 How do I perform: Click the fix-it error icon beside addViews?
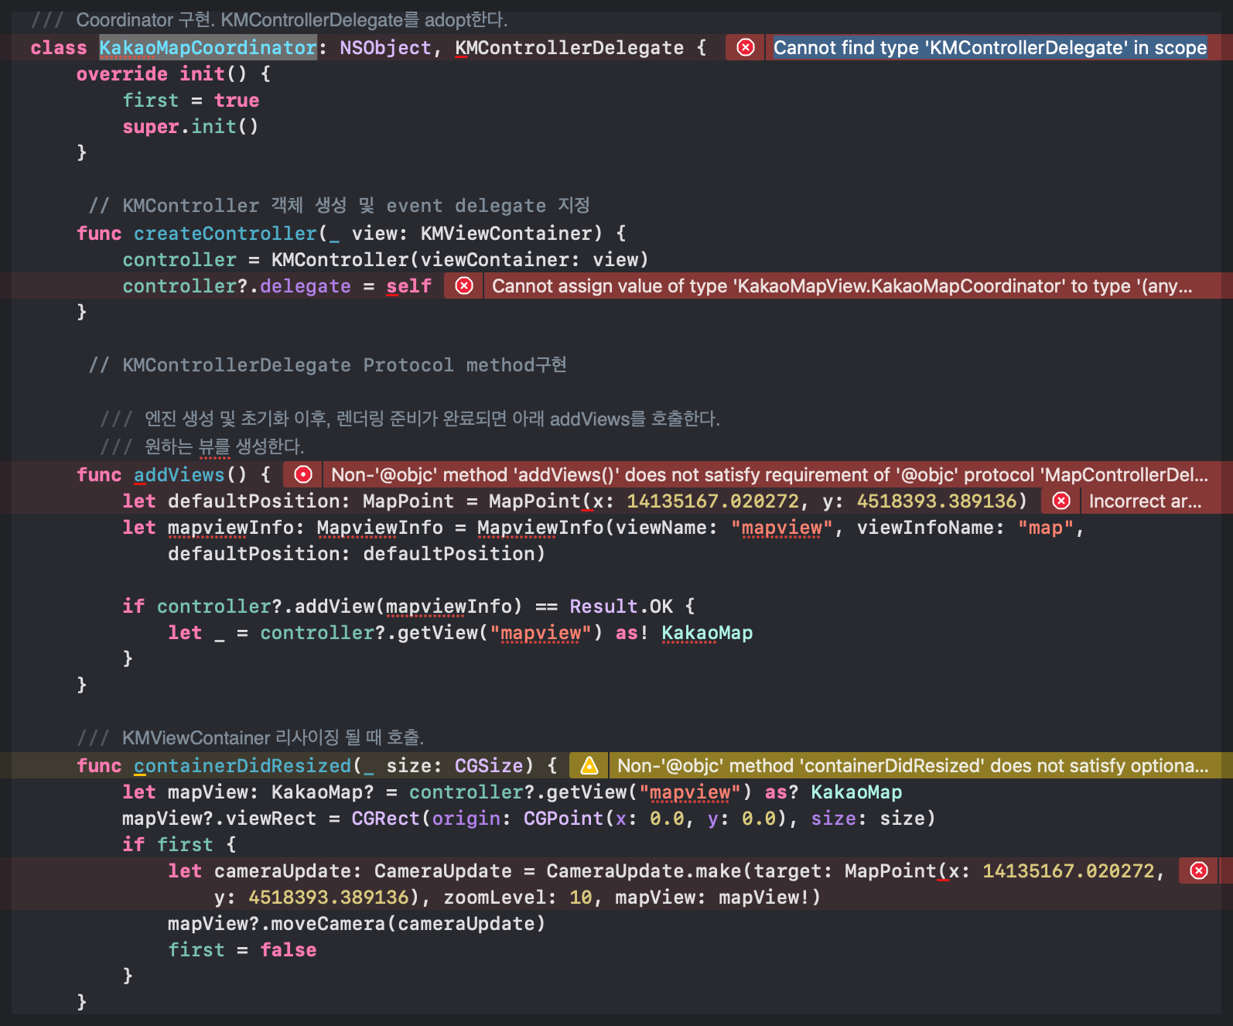(303, 474)
